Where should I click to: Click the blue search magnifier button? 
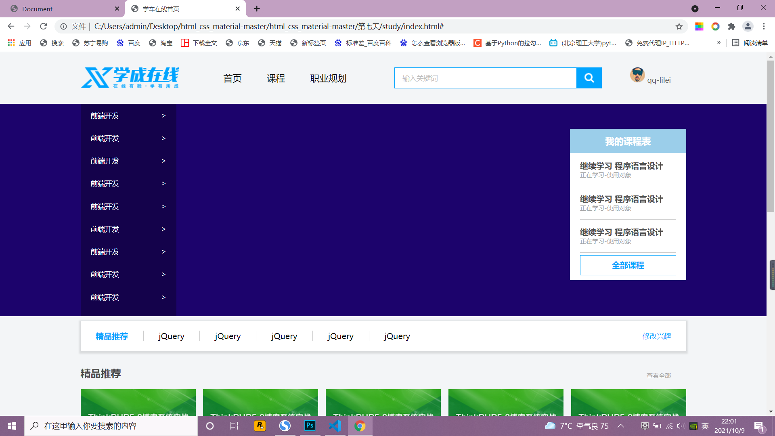589,78
